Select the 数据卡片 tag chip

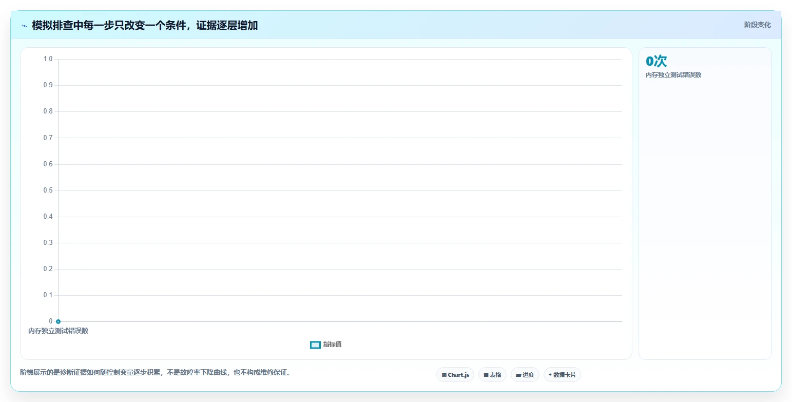[x=562, y=375]
